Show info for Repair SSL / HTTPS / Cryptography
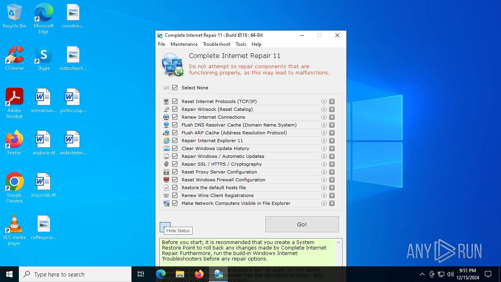 tap(324, 164)
